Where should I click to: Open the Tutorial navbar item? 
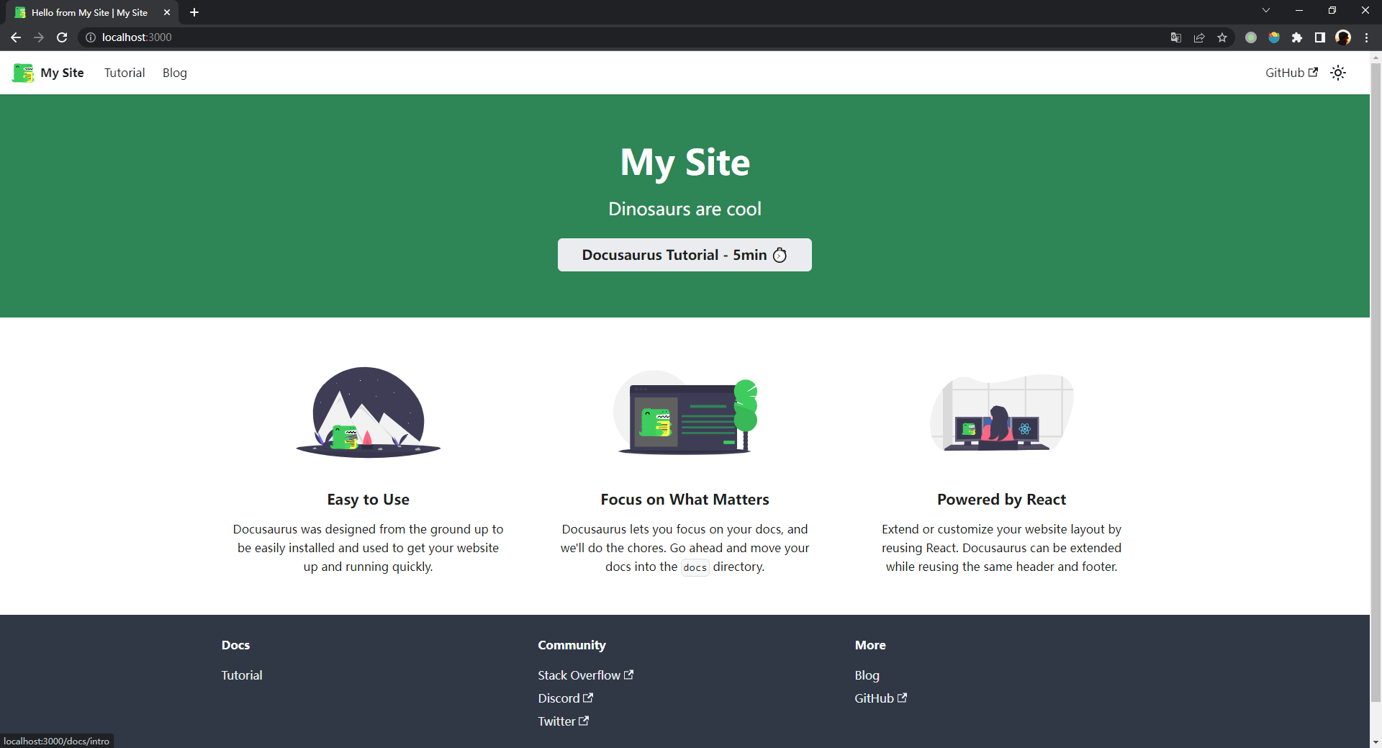(x=125, y=73)
